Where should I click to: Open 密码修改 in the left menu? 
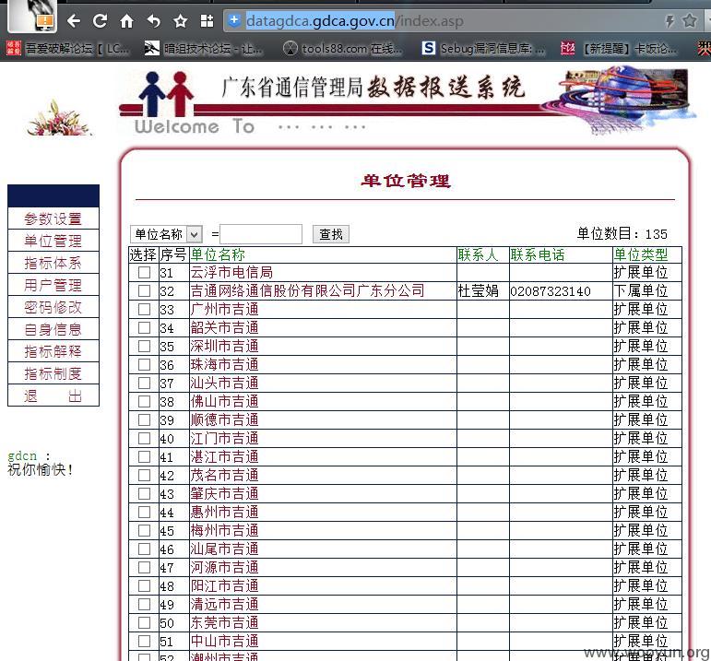[53, 307]
